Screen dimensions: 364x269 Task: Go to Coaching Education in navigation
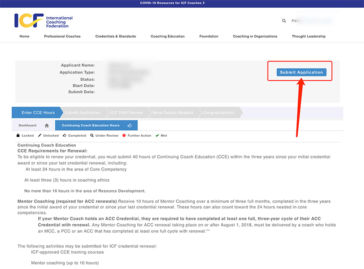tap(167, 37)
